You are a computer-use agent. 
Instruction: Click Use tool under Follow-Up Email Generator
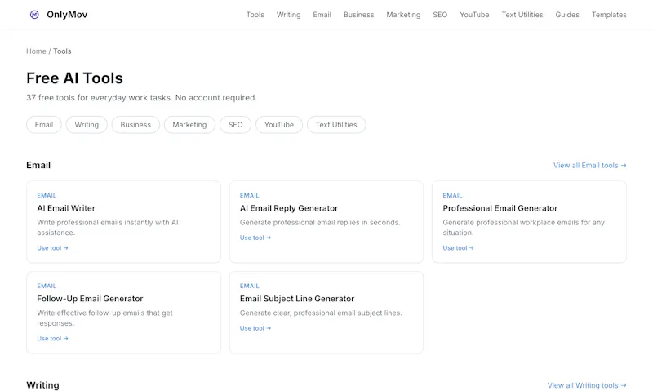coord(52,339)
